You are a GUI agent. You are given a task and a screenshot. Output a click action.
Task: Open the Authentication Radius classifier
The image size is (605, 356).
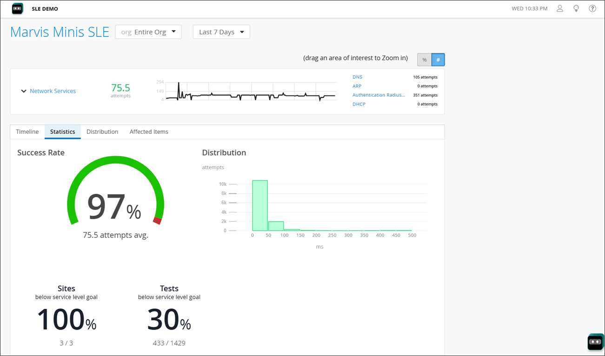[378, 95]
